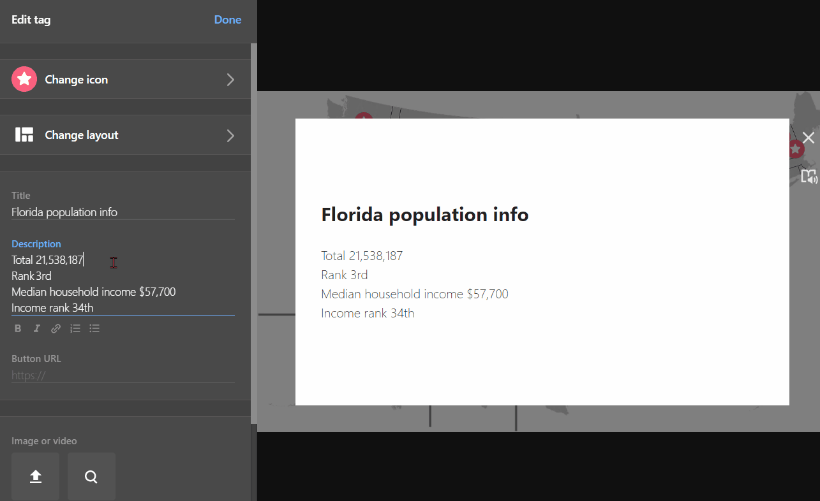
Task: Apply italic formatting to description
Action: [x=37, y=328]
